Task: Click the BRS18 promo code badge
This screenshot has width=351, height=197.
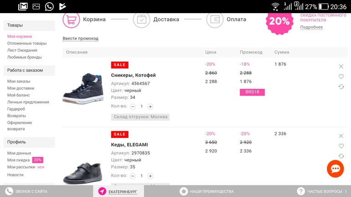Action: 252,92
